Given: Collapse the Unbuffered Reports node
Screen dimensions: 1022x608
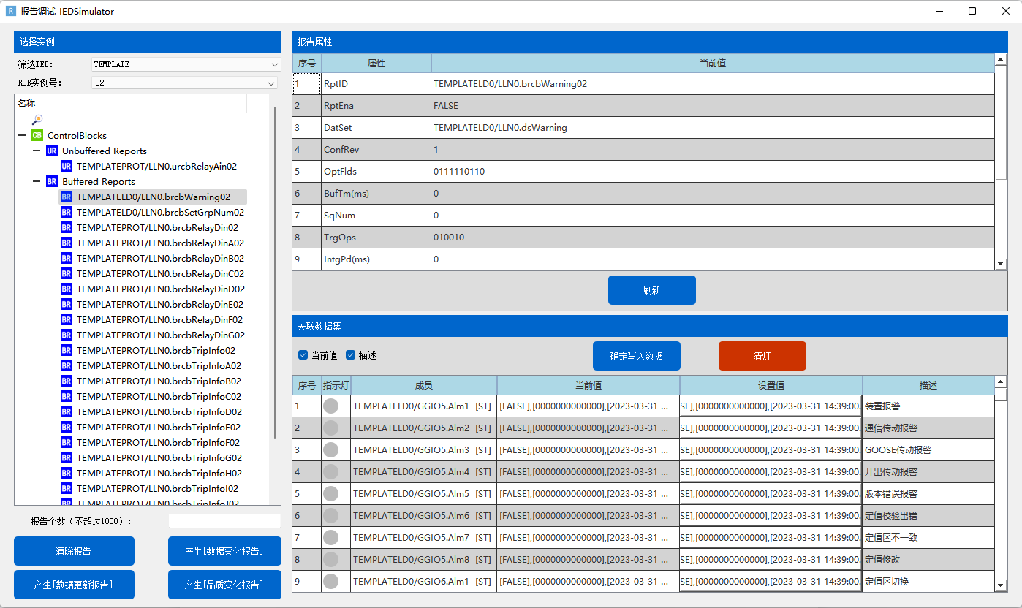Looking at the screenshot, I should [37, 151].
